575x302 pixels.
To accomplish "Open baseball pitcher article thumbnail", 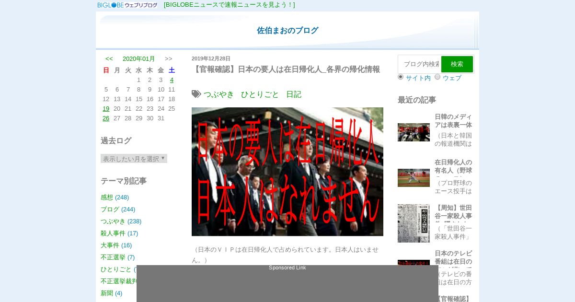I will tap(414, 178).
